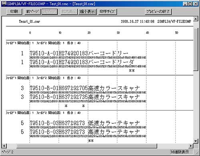
Task: Close the SIMPLIA/VF-FILECOMP window
Action: (196, 4)
